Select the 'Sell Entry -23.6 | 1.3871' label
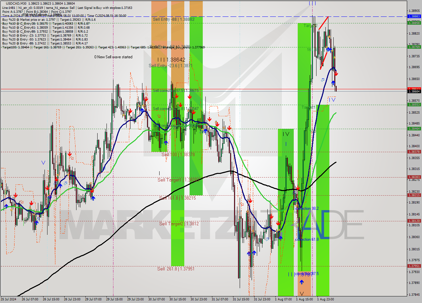The width and height of the screenshot is (422, 303). click(170, 66)
